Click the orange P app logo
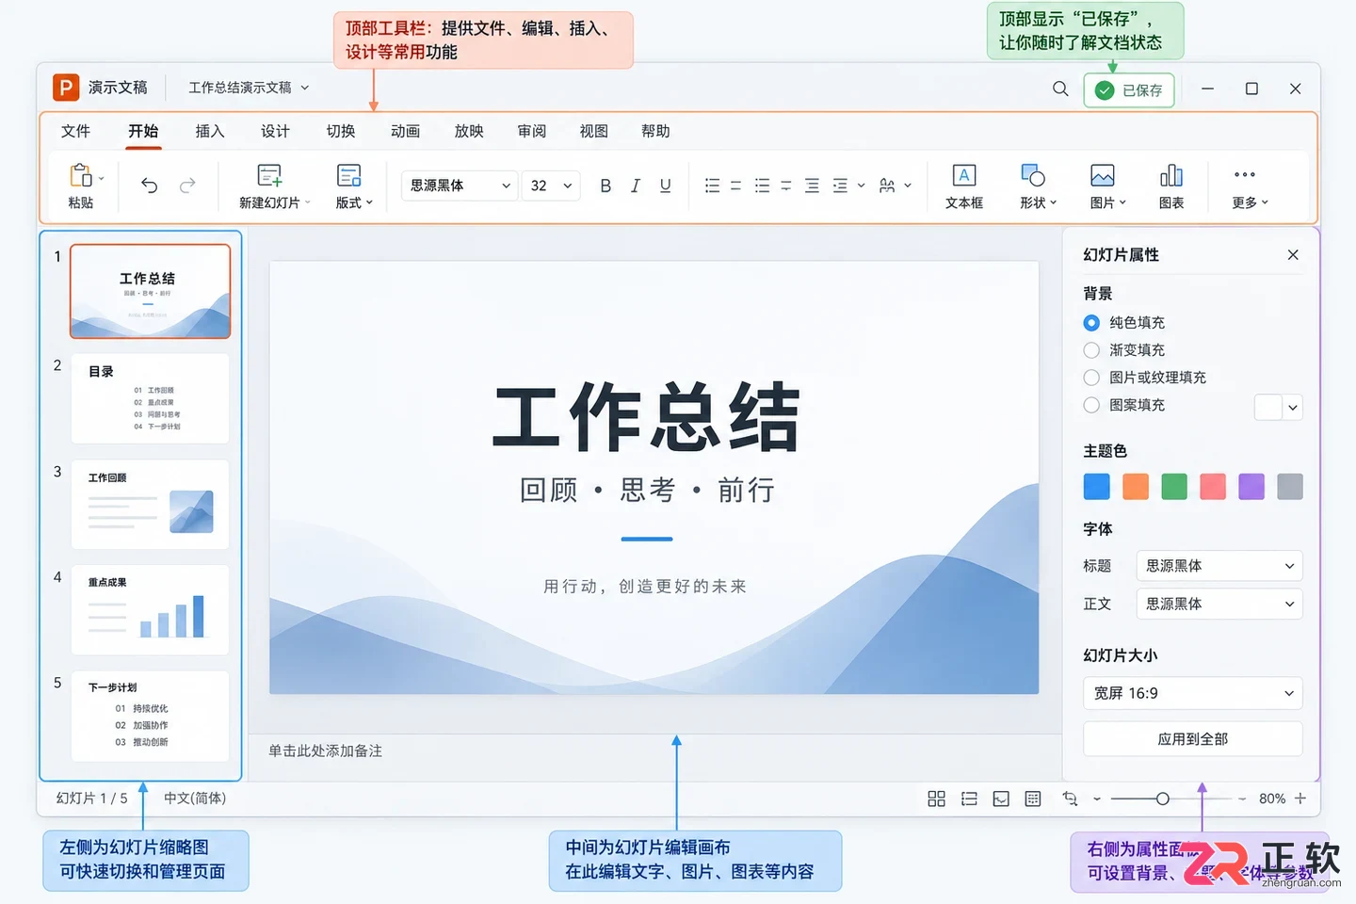The width and height of the screenshot is (1356, 904). click(65, 88)
